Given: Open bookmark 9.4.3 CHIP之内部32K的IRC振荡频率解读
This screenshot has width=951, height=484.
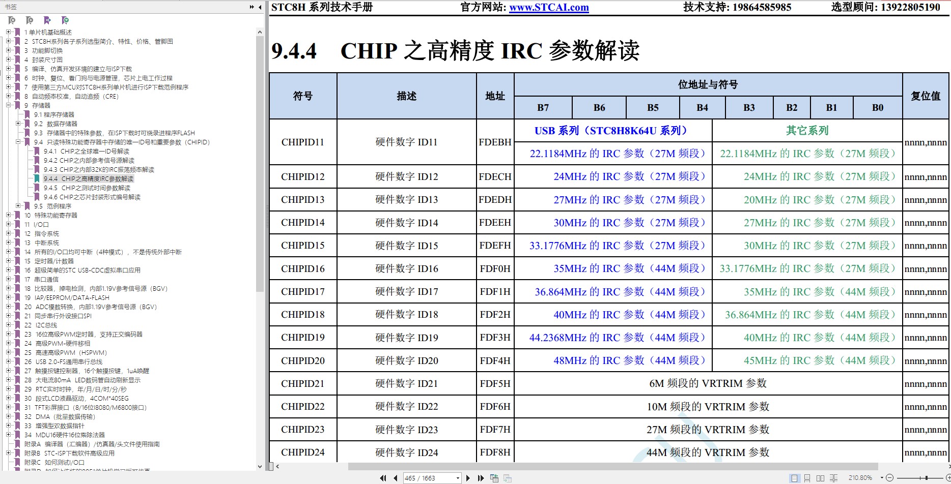Looking at the screenshot, I should coord(99,169).
